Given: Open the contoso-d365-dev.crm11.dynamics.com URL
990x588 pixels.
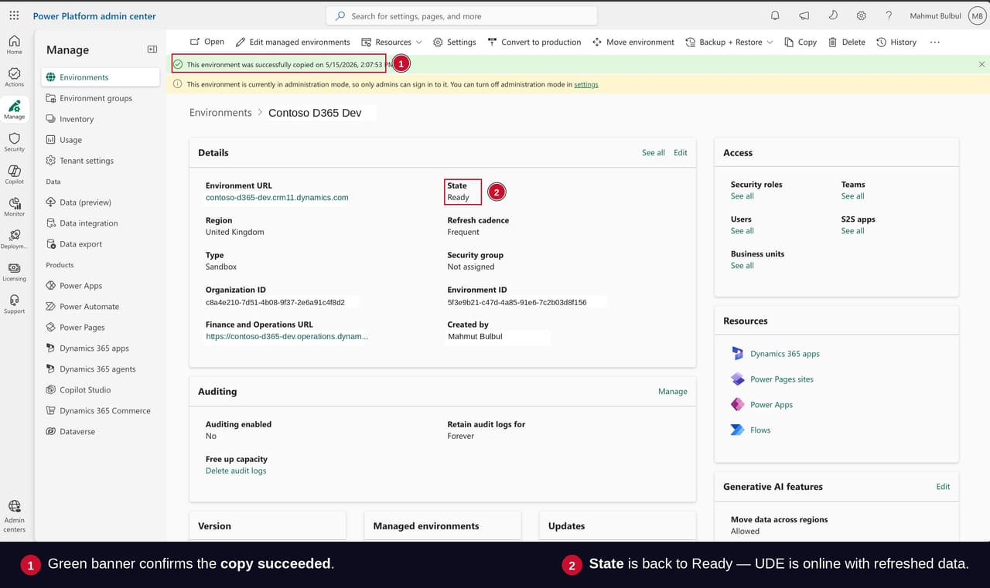Looking at the screenshot, I should [277, 198].
